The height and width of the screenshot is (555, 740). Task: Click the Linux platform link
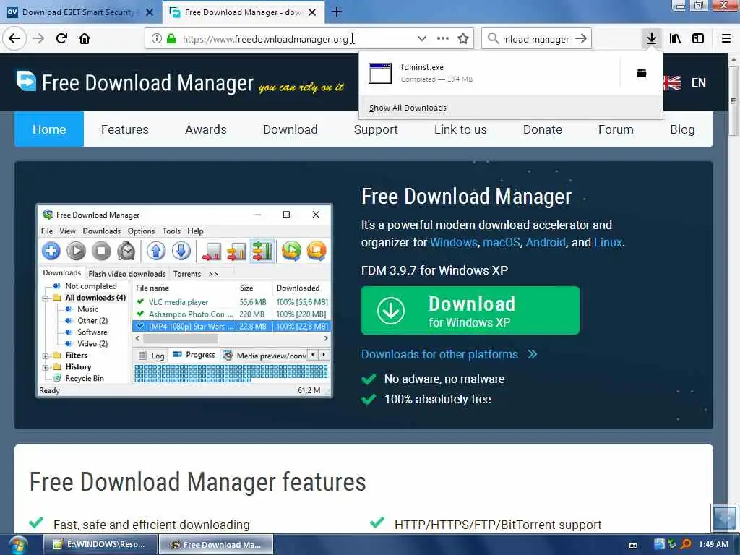pyautogui.click(x=608, y=242)
